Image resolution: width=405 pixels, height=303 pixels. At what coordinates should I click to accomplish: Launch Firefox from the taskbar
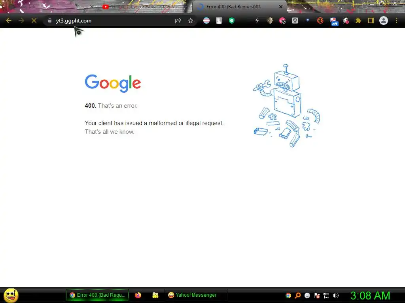click(x=138, y=295)
